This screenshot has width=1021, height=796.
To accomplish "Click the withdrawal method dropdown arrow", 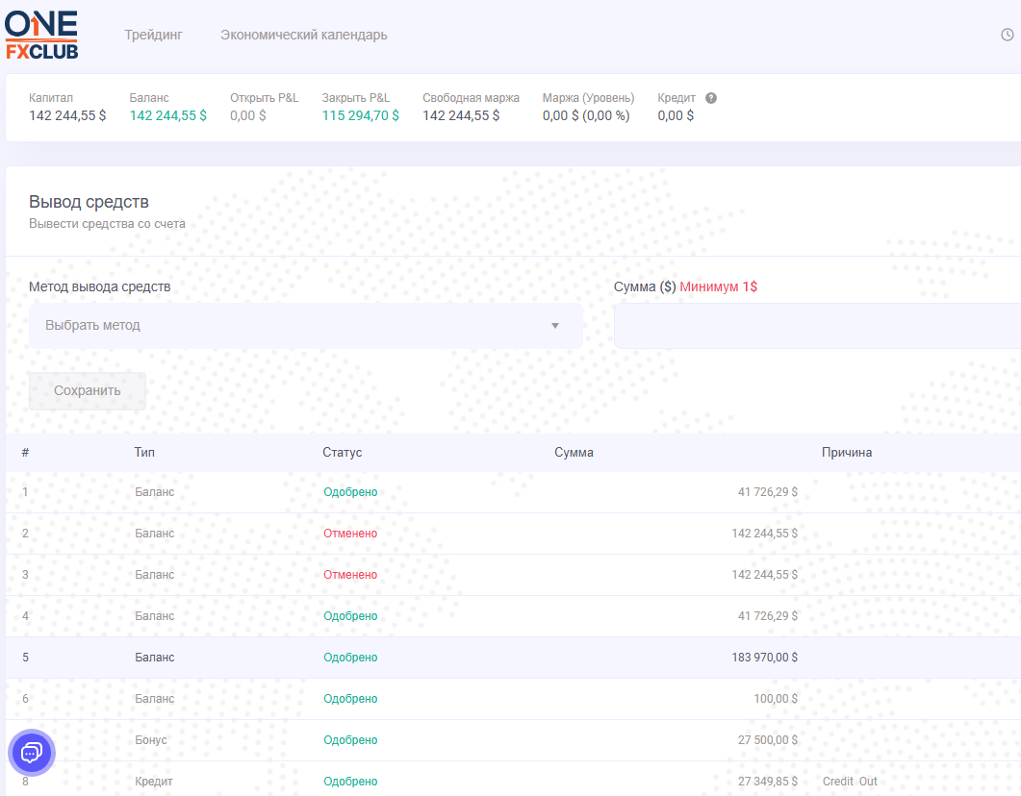I will pyautogui.click(x=554, y=326).
